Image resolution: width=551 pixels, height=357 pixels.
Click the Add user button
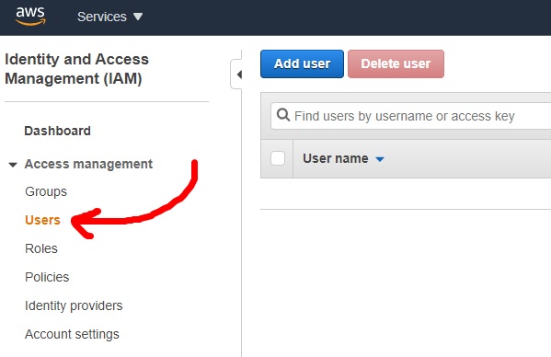click(302, 63)
